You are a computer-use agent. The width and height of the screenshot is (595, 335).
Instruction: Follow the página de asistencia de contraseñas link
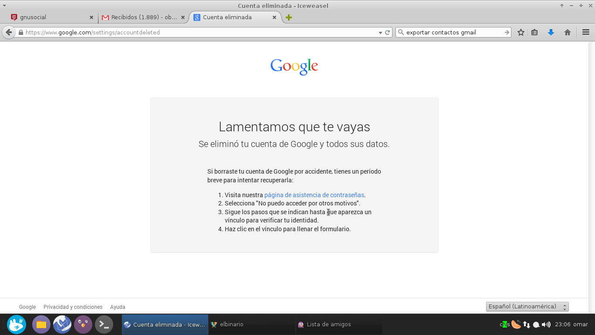(x=314, y=195)
